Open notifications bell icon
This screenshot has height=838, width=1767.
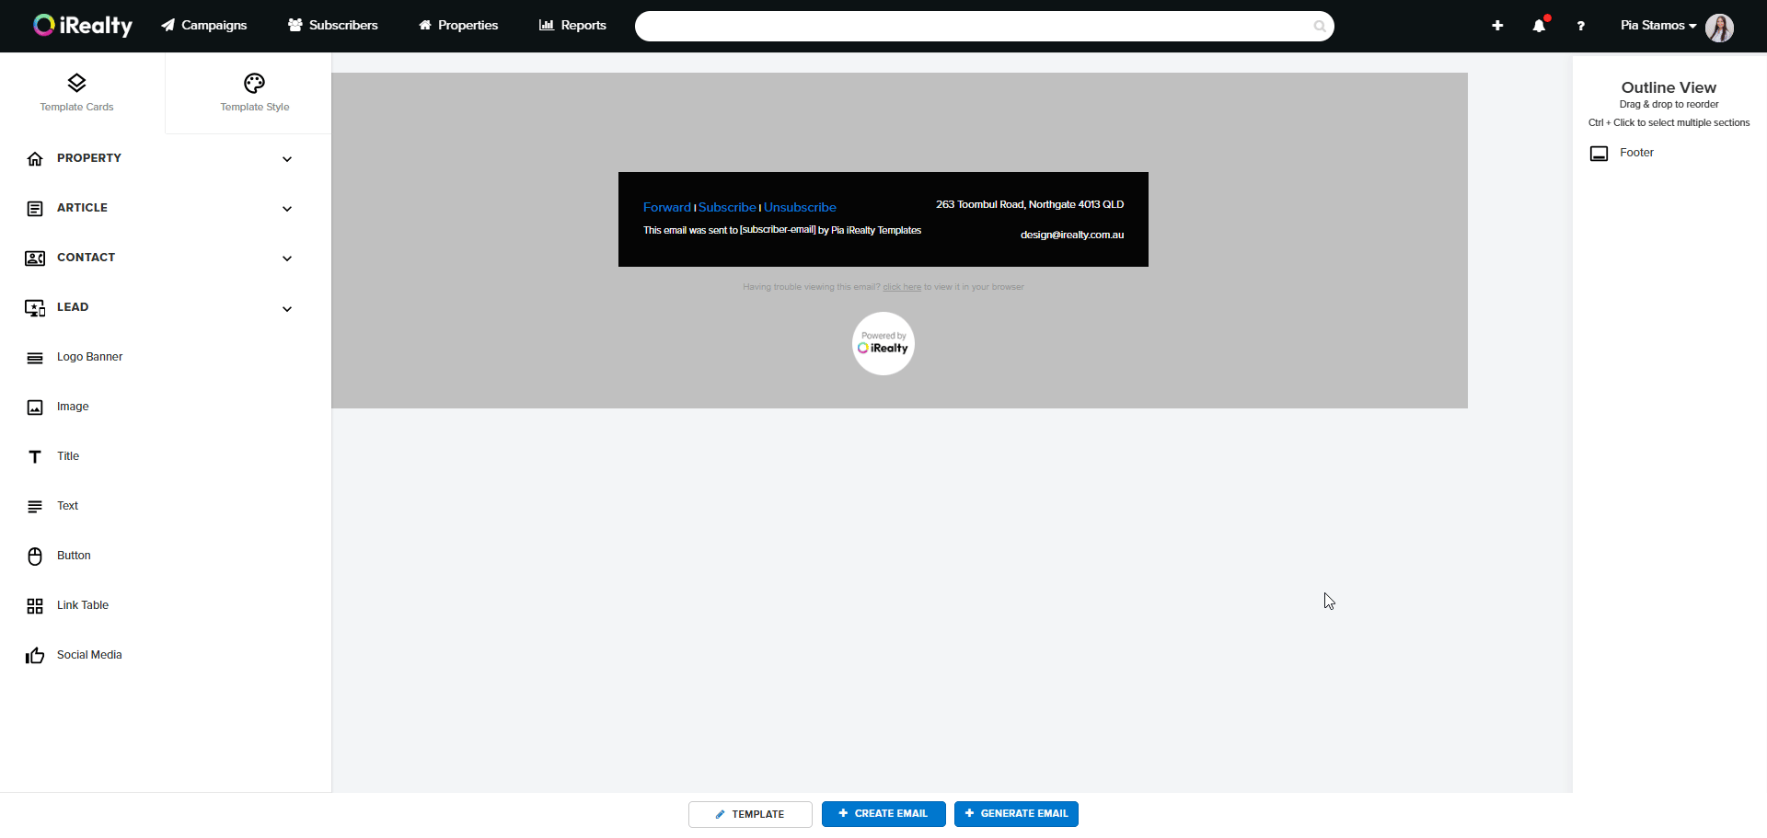click(x=1539, y=26)
